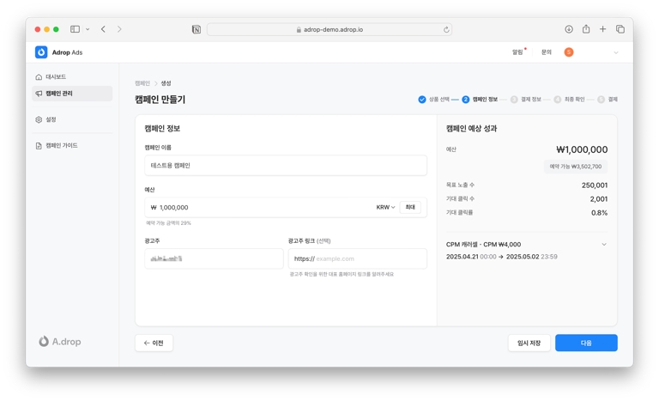Open the 캠페인 가이드 document icon
The width and height of the screenshot is (659, 401).
click(39, 146)
